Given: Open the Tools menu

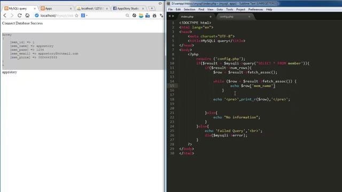Looking at the screenshot, I should click(229, 10).
